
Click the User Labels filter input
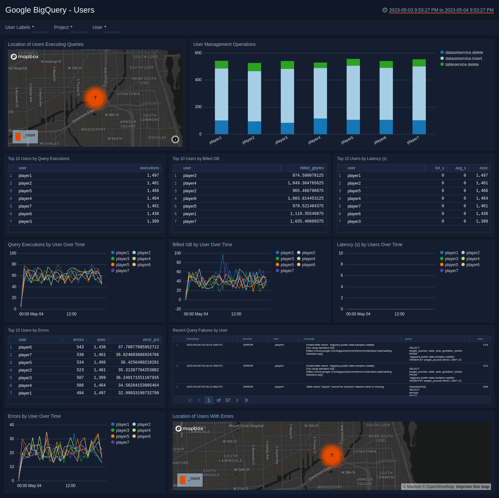point(41,28)
